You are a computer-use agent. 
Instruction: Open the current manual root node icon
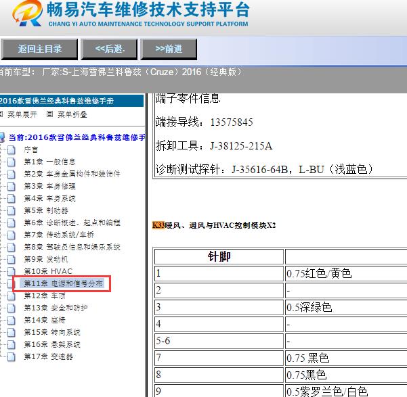pyautogui.click(x=2, y=137)
